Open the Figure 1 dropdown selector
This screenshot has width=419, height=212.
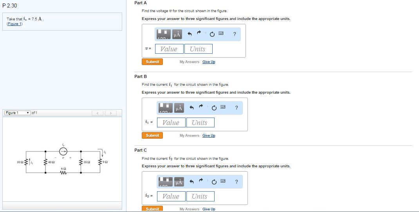pos(18,113)
